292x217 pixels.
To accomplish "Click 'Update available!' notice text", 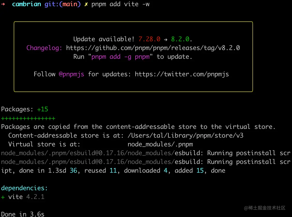I will (x=104, y=39).
